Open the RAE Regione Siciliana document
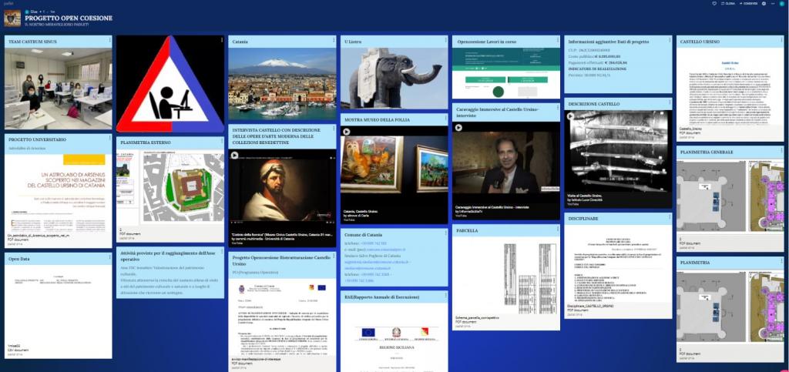This screenshot has width=789, height=372. point(394,337)
